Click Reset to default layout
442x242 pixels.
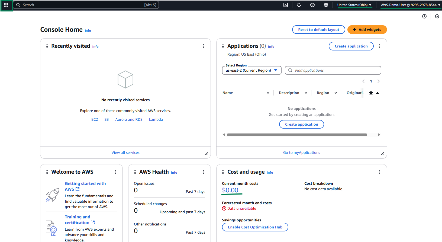[x=319, y=30]
